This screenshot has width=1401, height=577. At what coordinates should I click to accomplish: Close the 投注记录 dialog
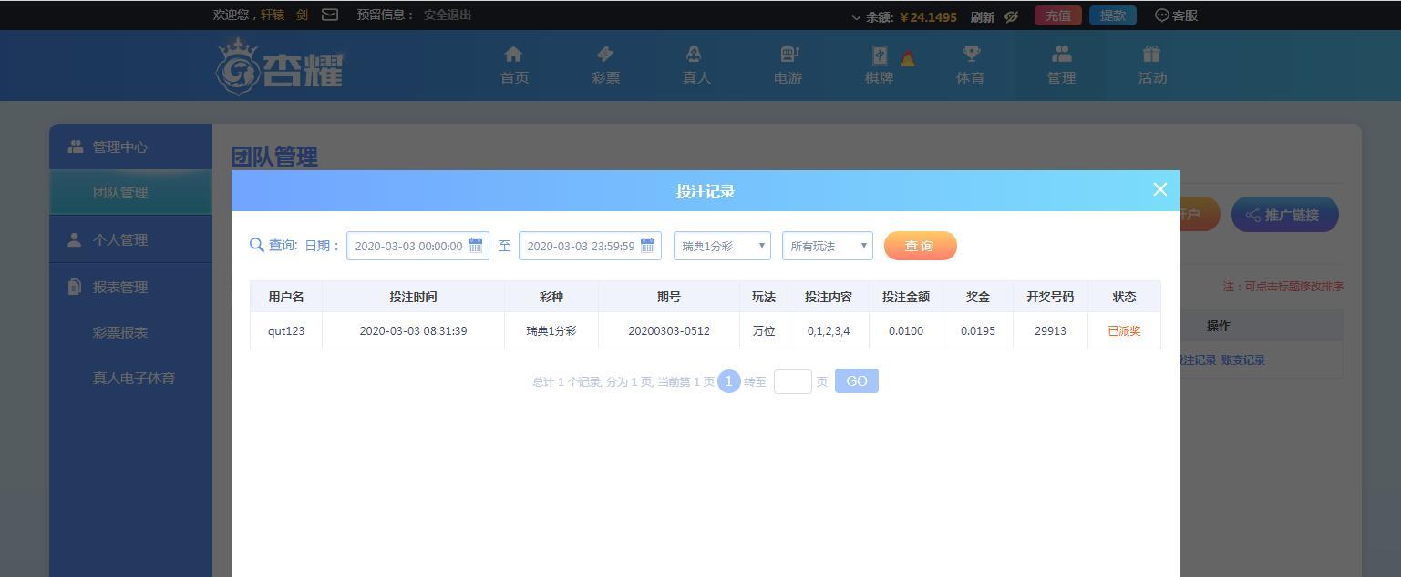tap(1159, 189)
